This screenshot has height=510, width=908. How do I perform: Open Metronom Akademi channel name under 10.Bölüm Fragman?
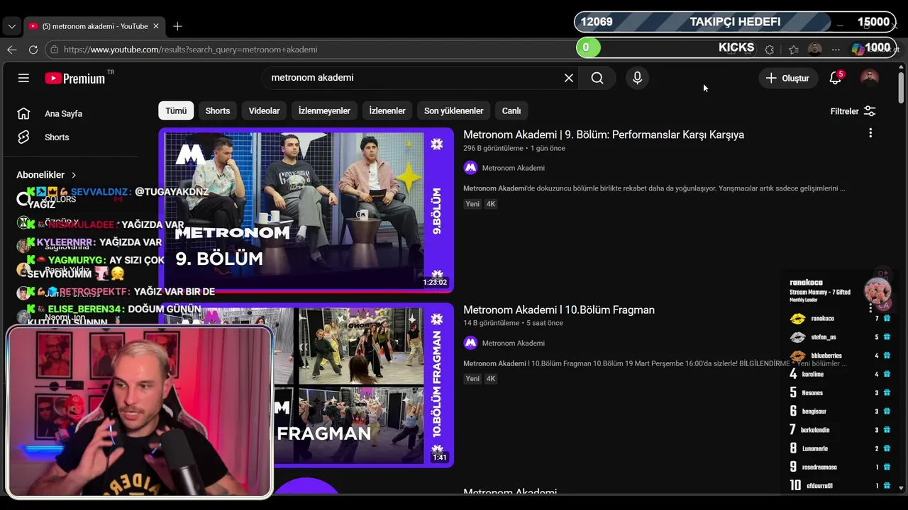point(514,343)
